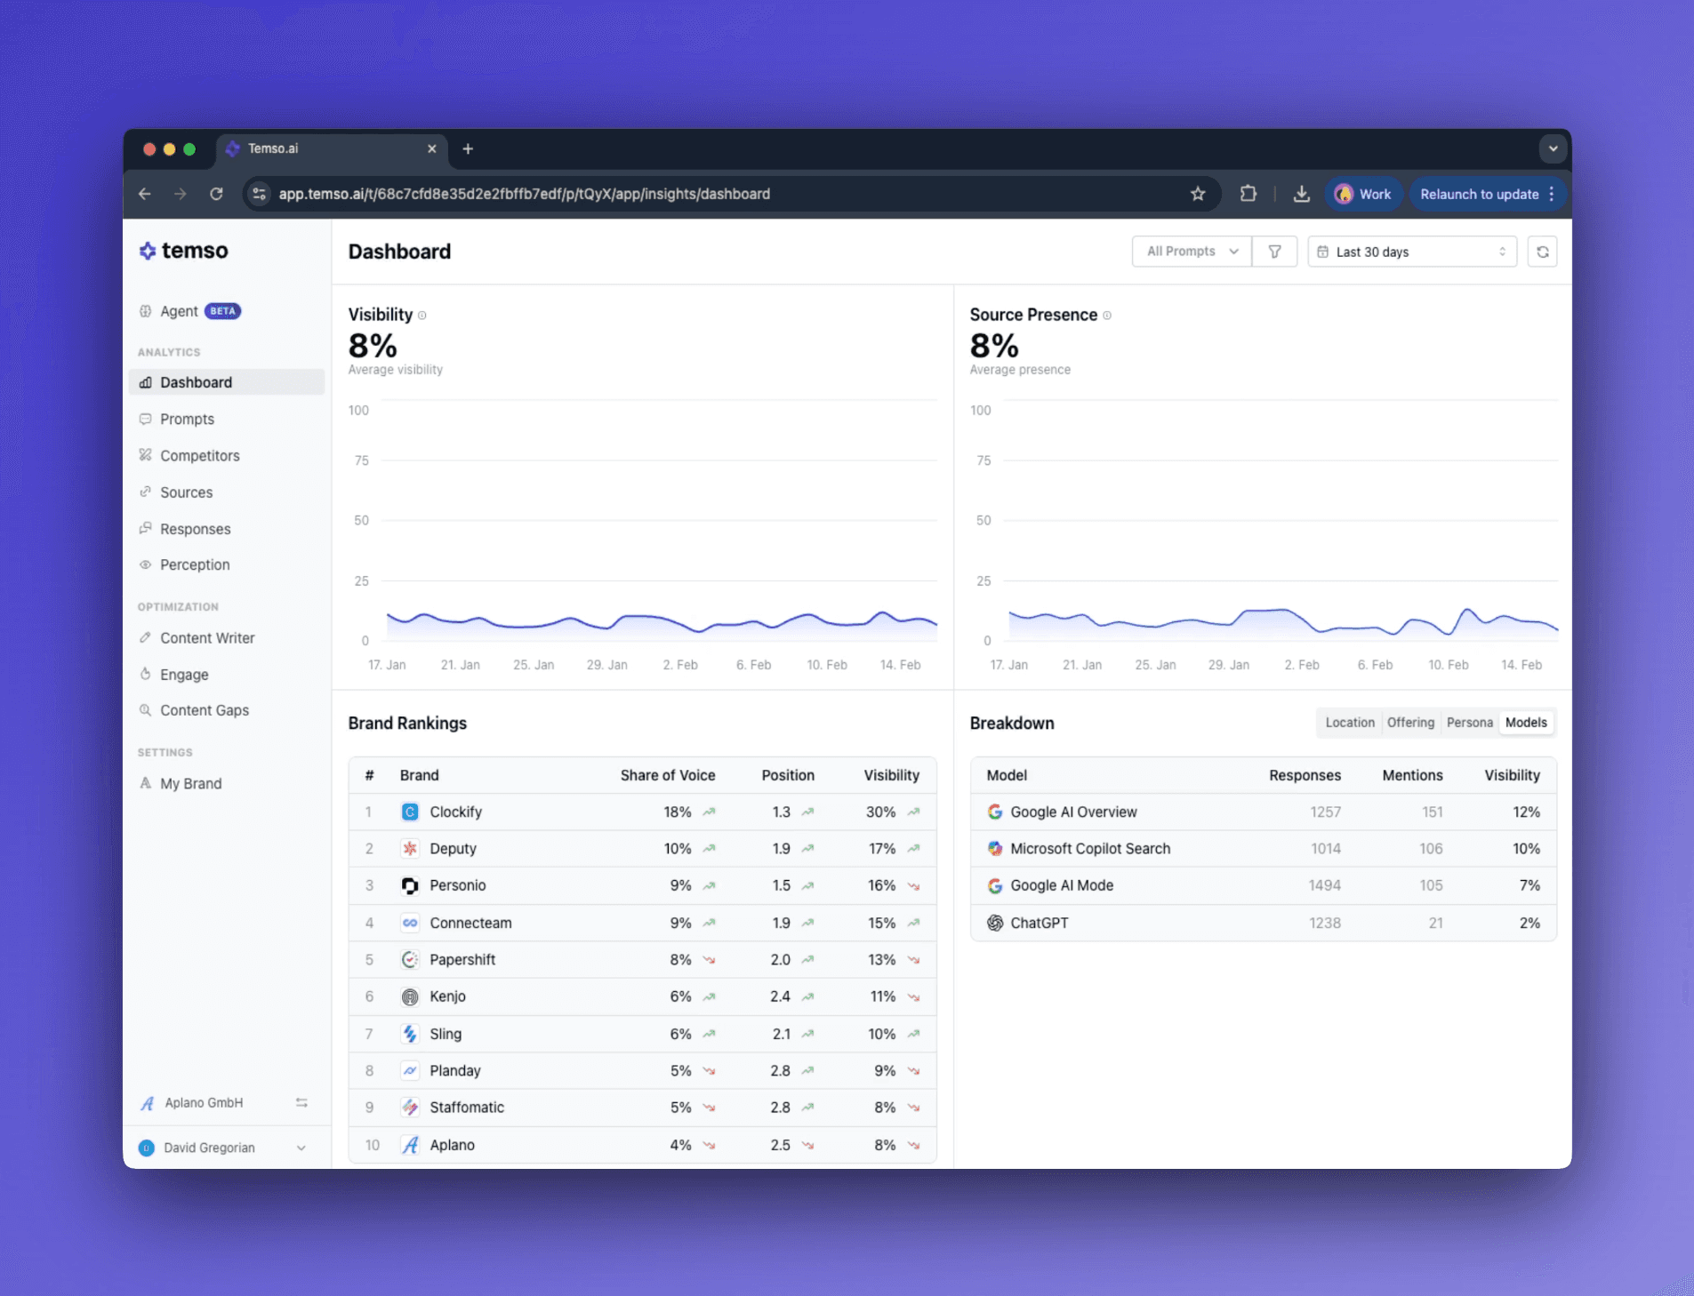Open the All Prompts dropdown
Screen dimensions: 1694x1296
pos(1191,251)
